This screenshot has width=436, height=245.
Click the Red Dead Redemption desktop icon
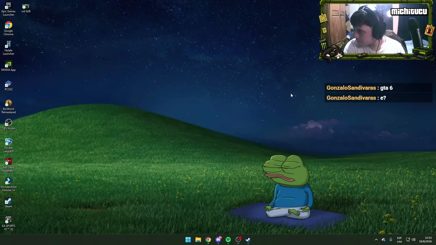click(9, 165)
